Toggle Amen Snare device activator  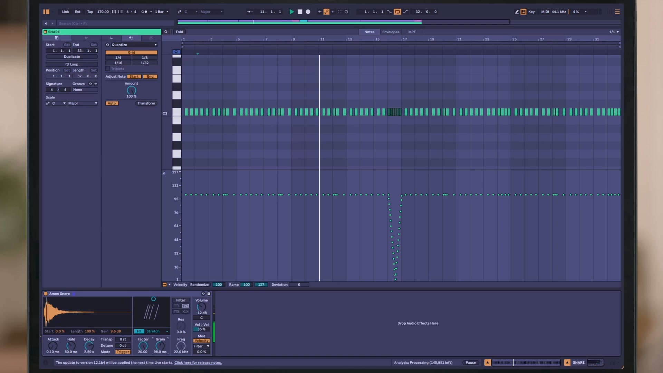click(46, 294)
